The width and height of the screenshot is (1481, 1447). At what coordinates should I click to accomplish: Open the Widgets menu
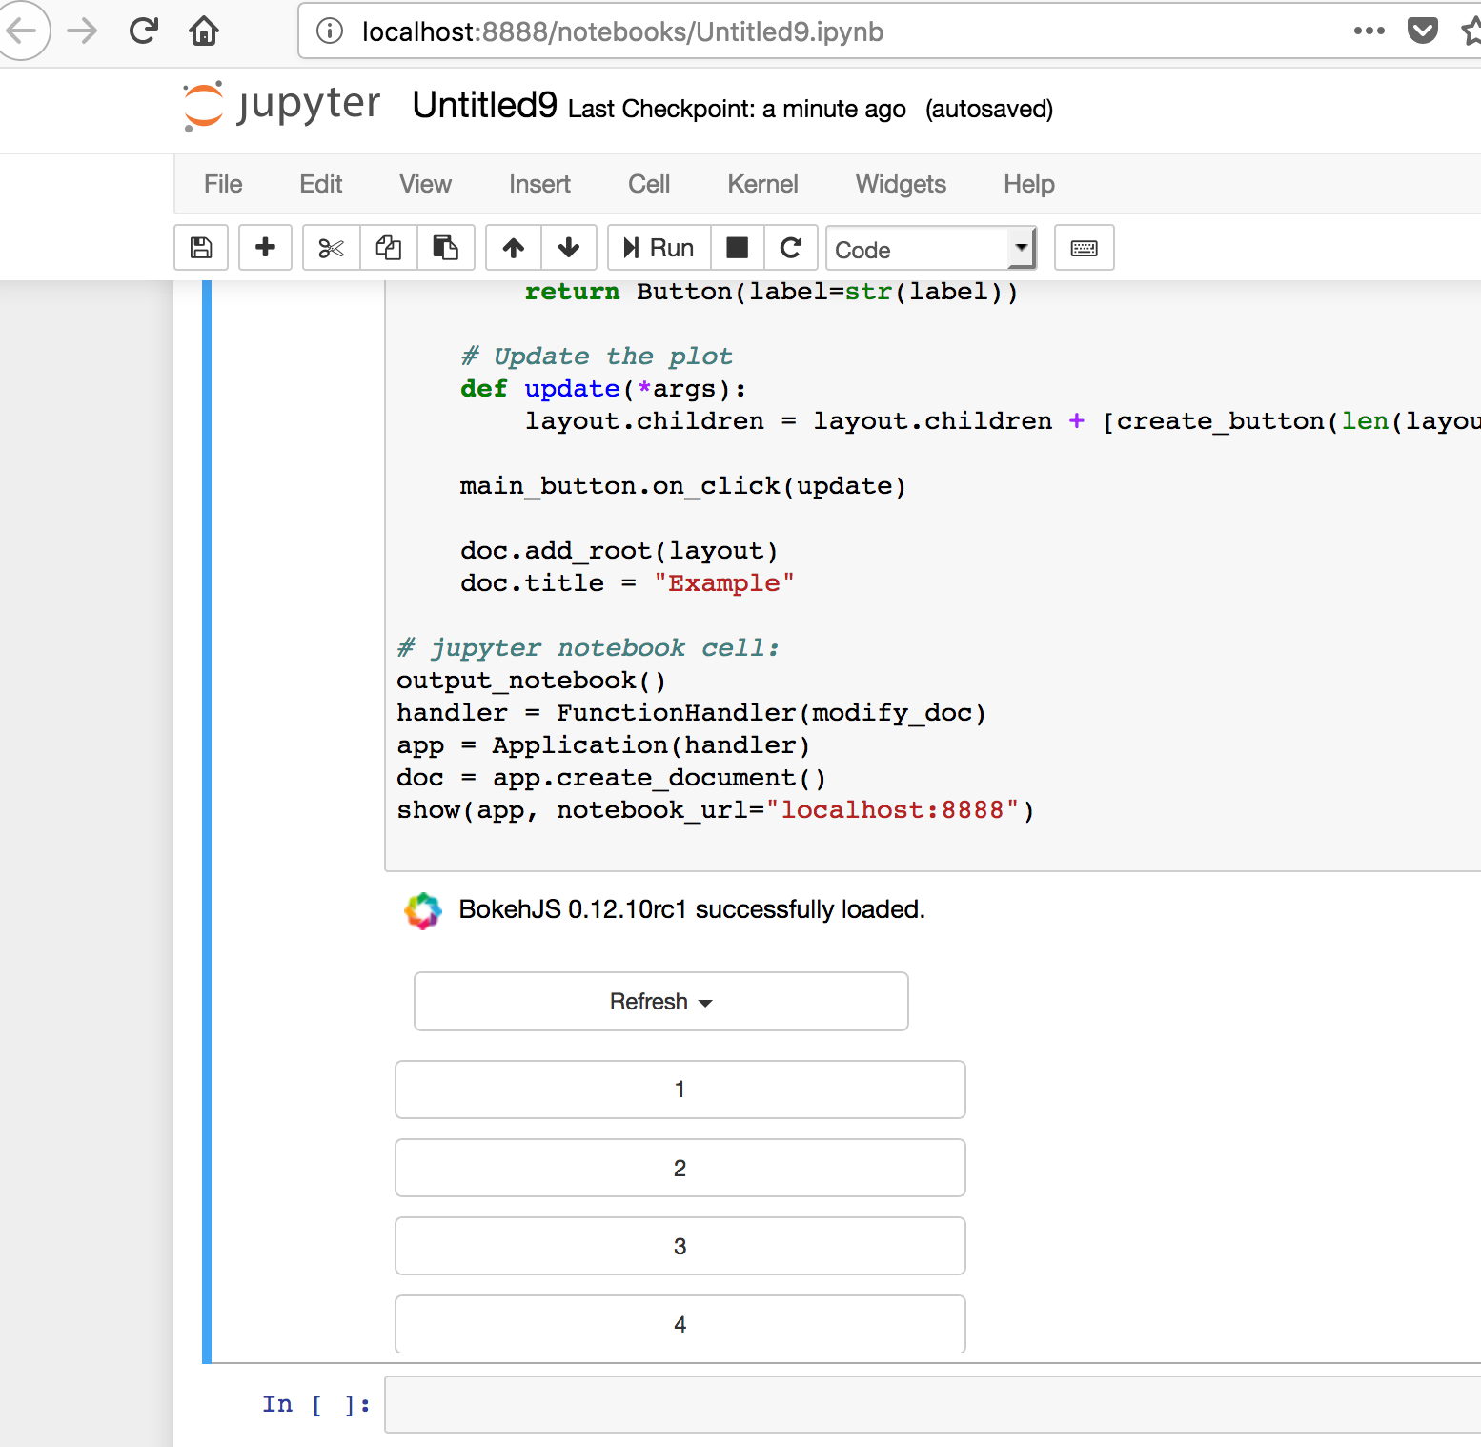[x=900, y=184]
